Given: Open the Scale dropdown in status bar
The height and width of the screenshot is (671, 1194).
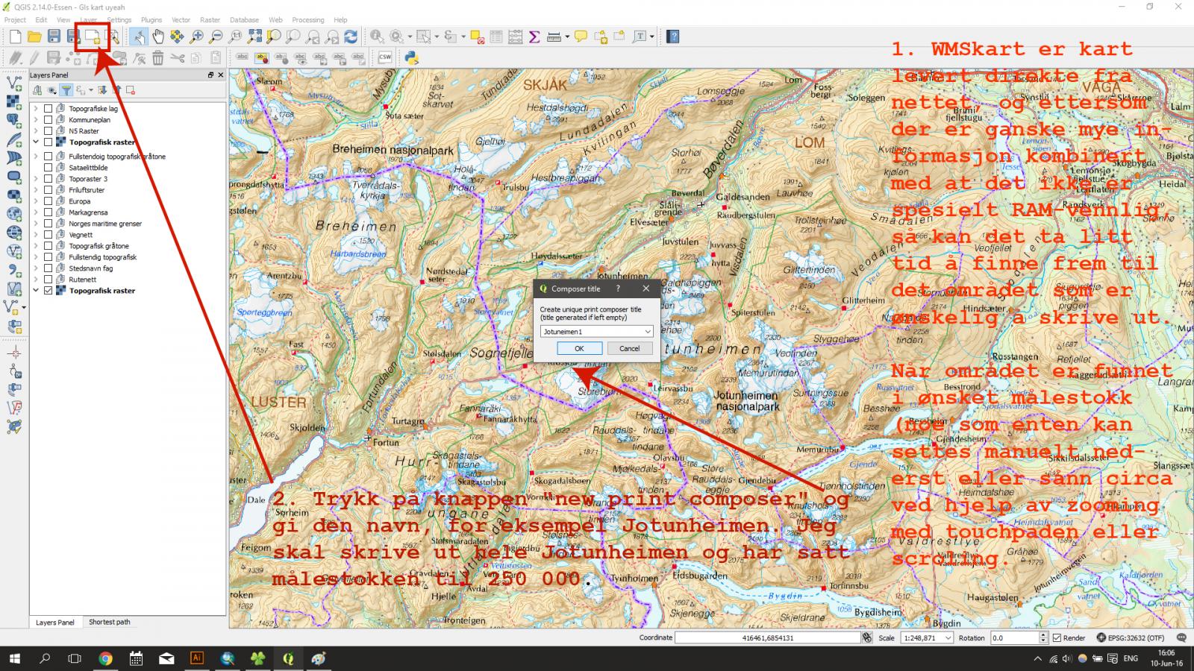Looking at the screenshot, I should point(948,638).
